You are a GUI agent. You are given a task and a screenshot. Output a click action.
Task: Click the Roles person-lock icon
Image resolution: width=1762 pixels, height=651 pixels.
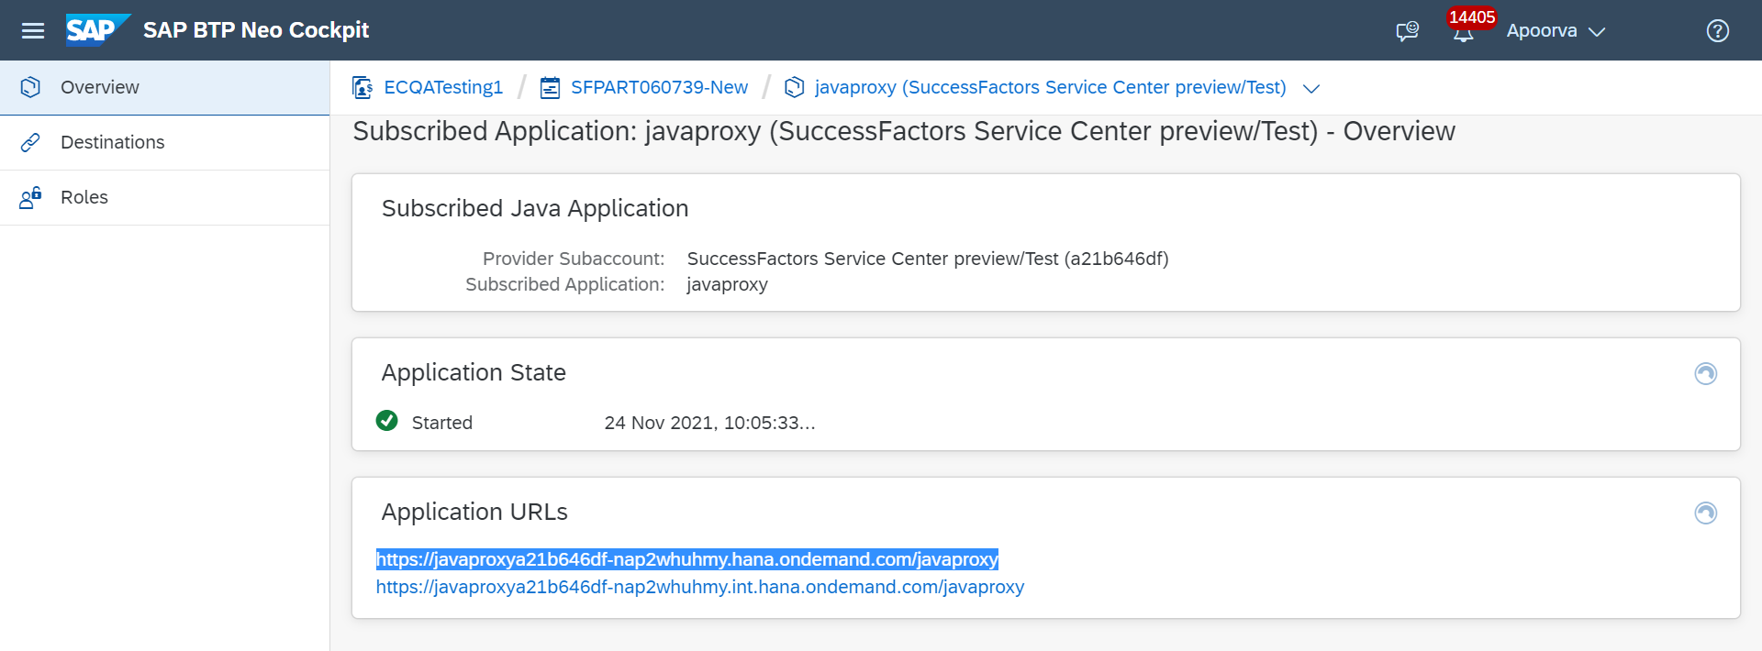[30, 197]
